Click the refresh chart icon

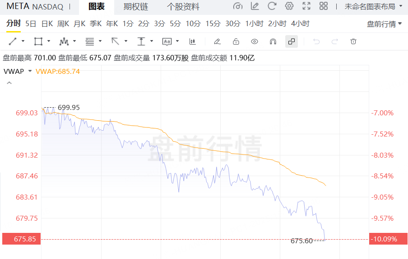272,6
